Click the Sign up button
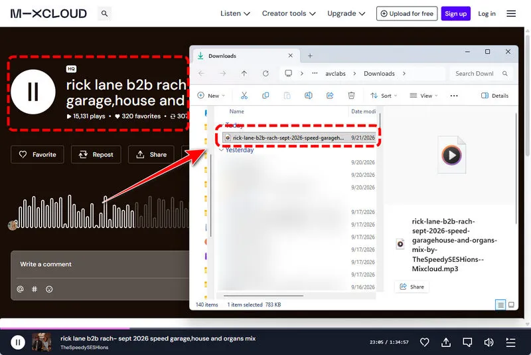531x355 pixels. point(455,13)
